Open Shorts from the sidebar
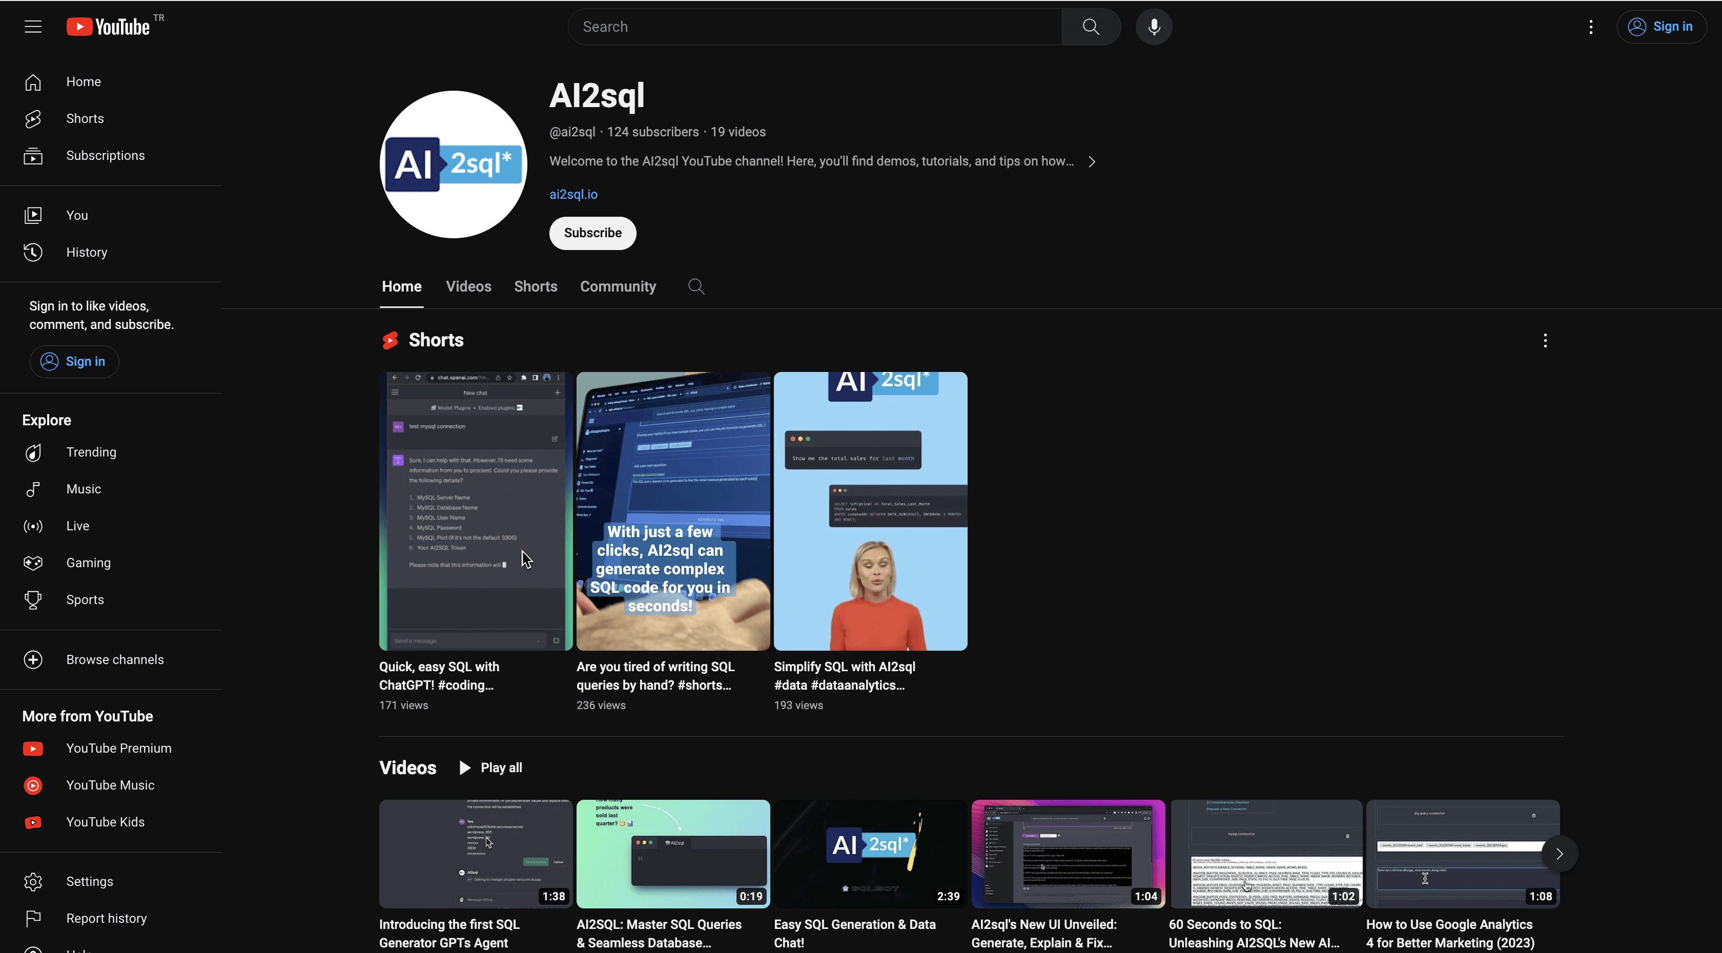1722x953 pixels. [x=85, y=118]
